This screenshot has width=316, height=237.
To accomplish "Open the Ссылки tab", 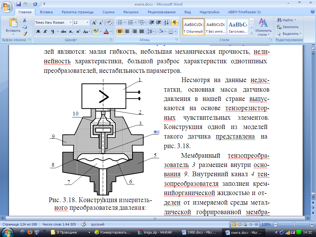I will [108, 12].
